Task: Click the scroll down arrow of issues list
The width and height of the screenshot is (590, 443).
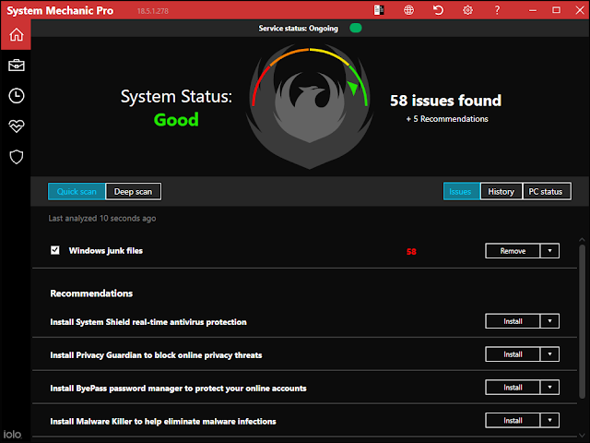Action: click(582, 436)
